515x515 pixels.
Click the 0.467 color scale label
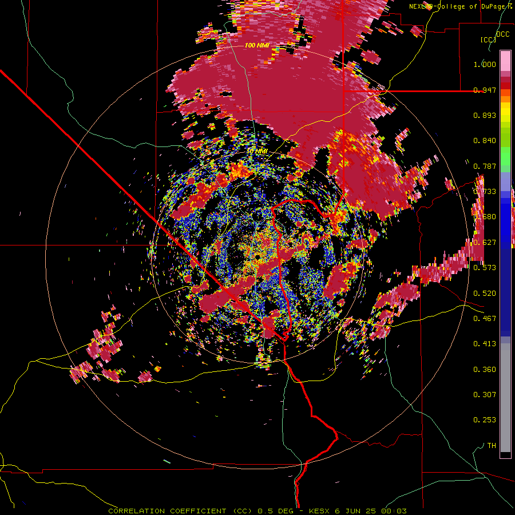coord(485,319)
